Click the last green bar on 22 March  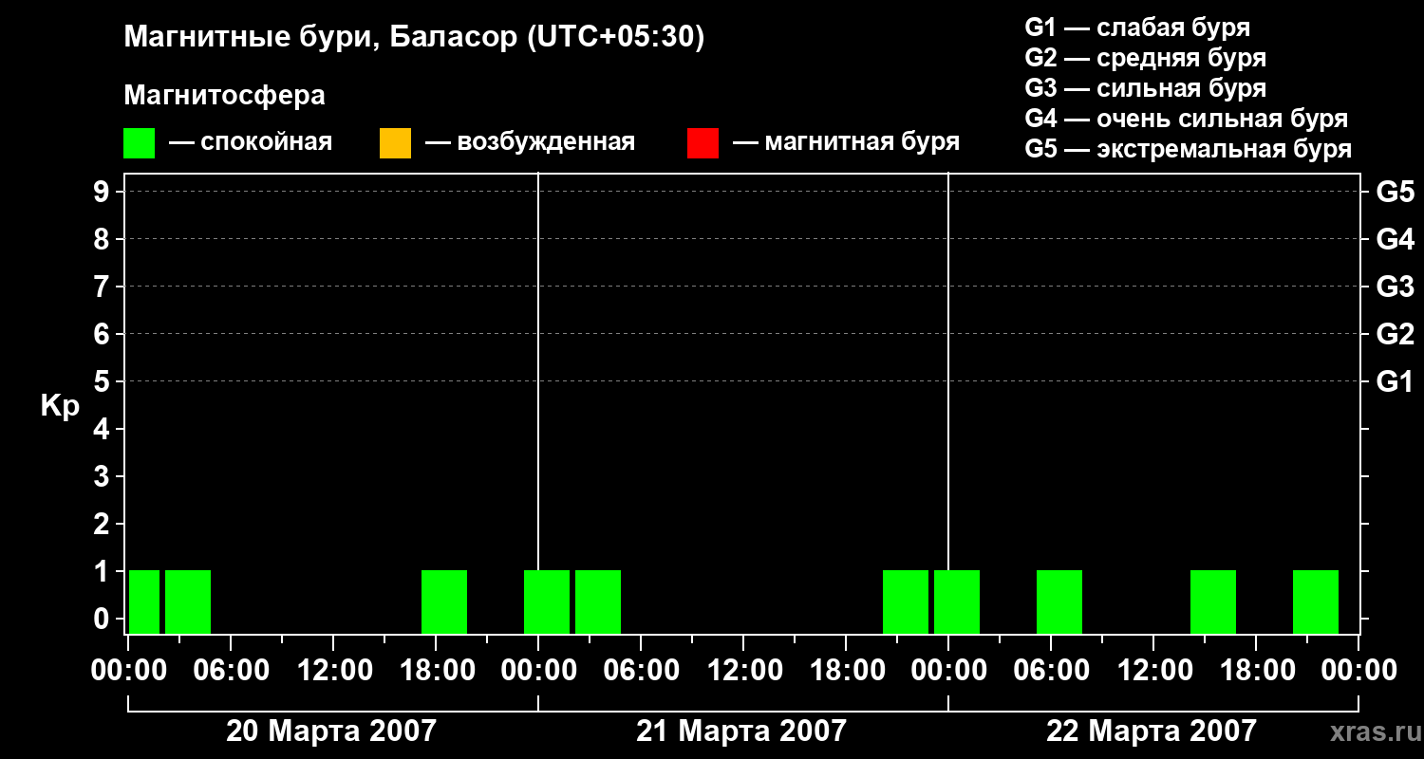coord(1316,602)
